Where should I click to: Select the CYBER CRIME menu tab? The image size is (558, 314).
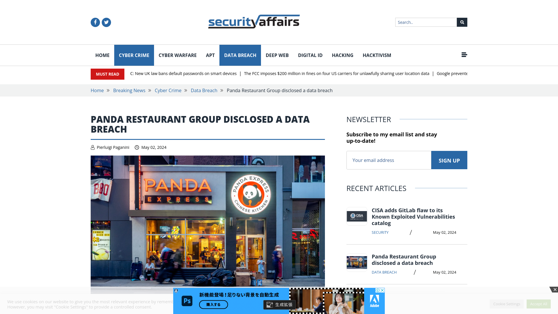point(134,55)
